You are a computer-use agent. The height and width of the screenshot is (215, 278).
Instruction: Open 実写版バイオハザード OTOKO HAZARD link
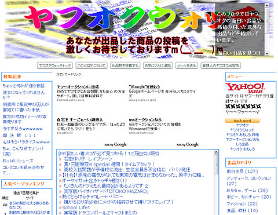click(106, 191)
